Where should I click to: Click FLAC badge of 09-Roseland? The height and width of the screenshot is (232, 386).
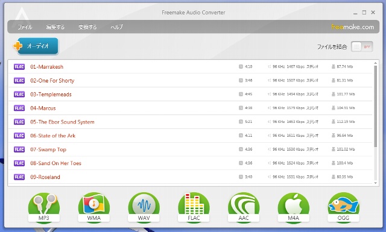click(19, 177)
